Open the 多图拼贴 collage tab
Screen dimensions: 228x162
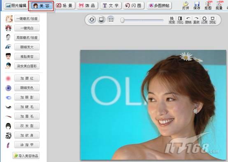(x=159, y=6)
